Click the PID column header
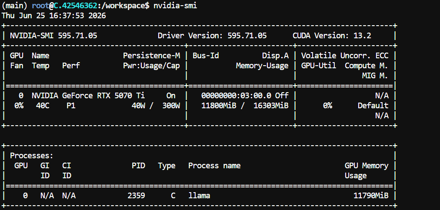Image resolution: width=440 pixels, height=210 pixels. (138, 166)
